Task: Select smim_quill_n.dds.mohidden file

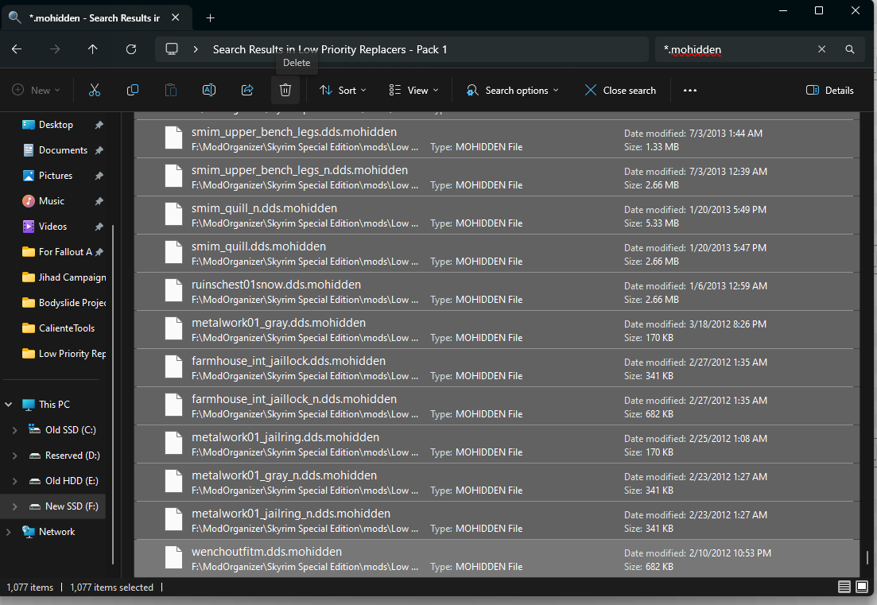Action: (497, 215)
